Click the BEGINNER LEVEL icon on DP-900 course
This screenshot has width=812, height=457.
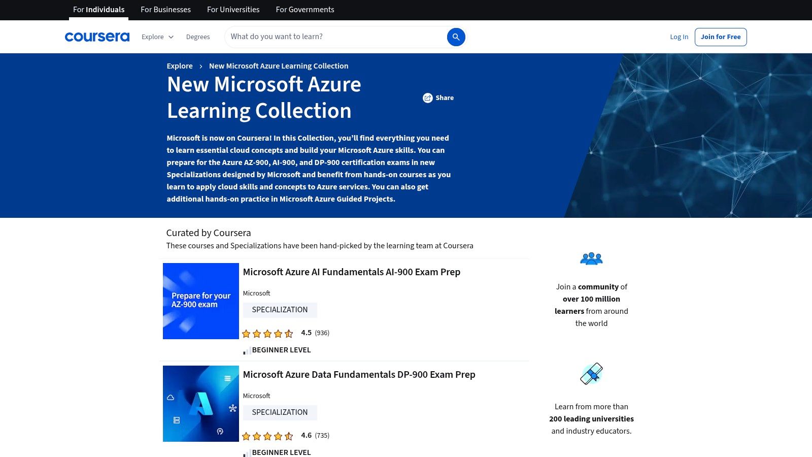click(x=247, y=452)
